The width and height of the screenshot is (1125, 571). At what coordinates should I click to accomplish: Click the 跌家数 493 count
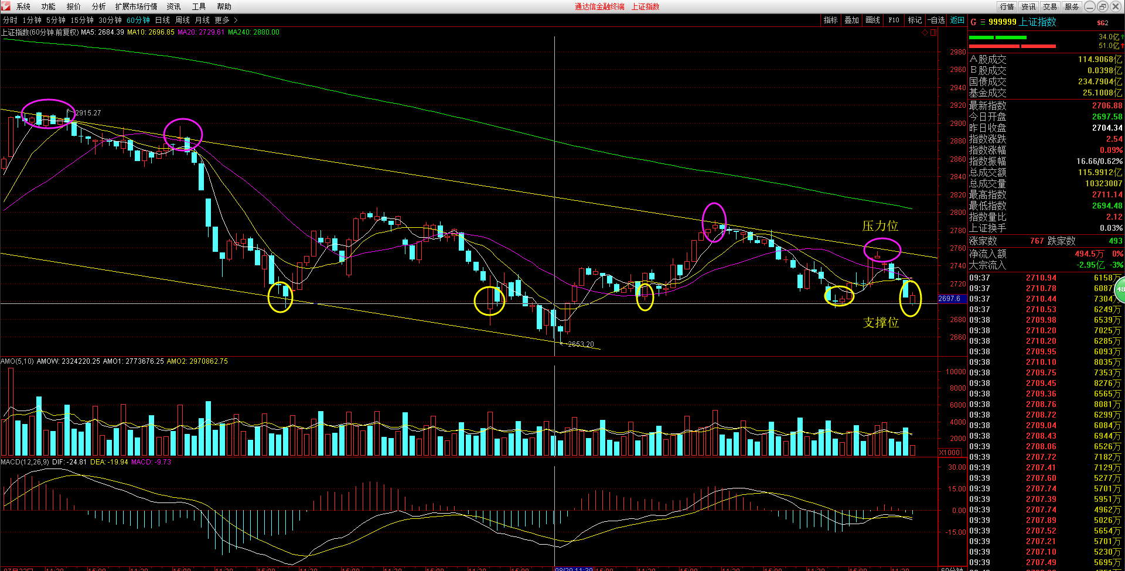(x=1116, y=241)
